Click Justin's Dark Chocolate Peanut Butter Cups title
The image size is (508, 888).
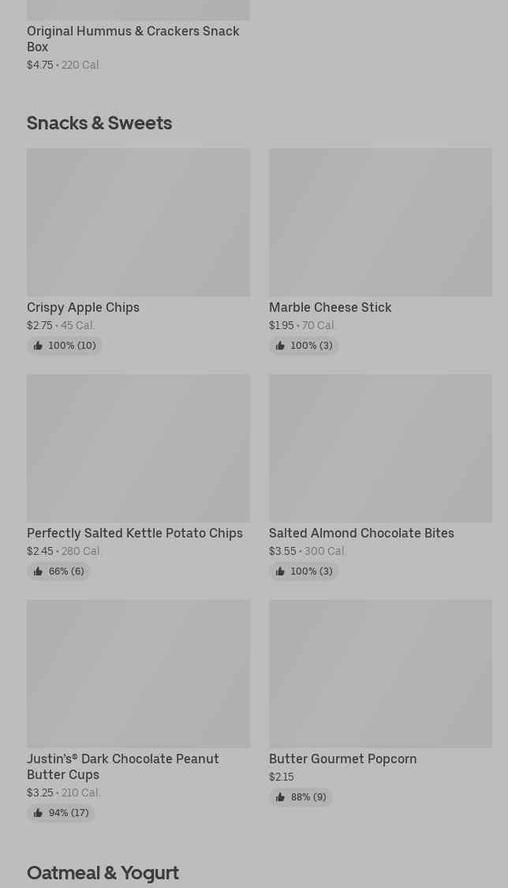(122, 766)
